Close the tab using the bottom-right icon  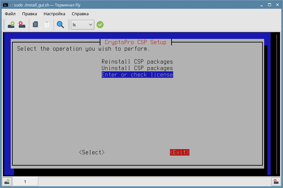coord(276,182)
